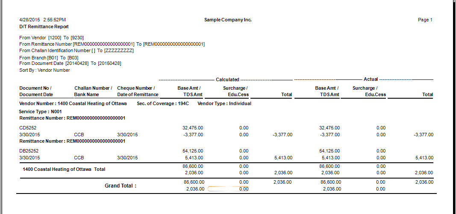Click the Cheque Number column header

pos(136,88)
